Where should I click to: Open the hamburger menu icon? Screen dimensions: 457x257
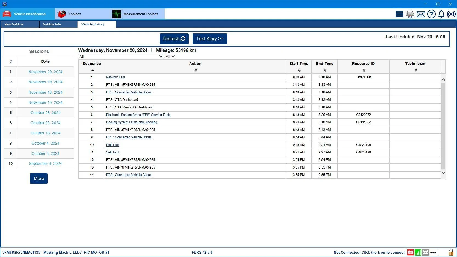tap(399, 14)
